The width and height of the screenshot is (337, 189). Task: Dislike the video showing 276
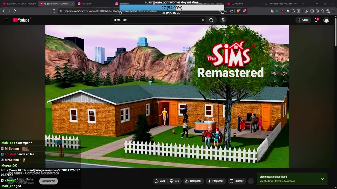(x=175, y=181)
